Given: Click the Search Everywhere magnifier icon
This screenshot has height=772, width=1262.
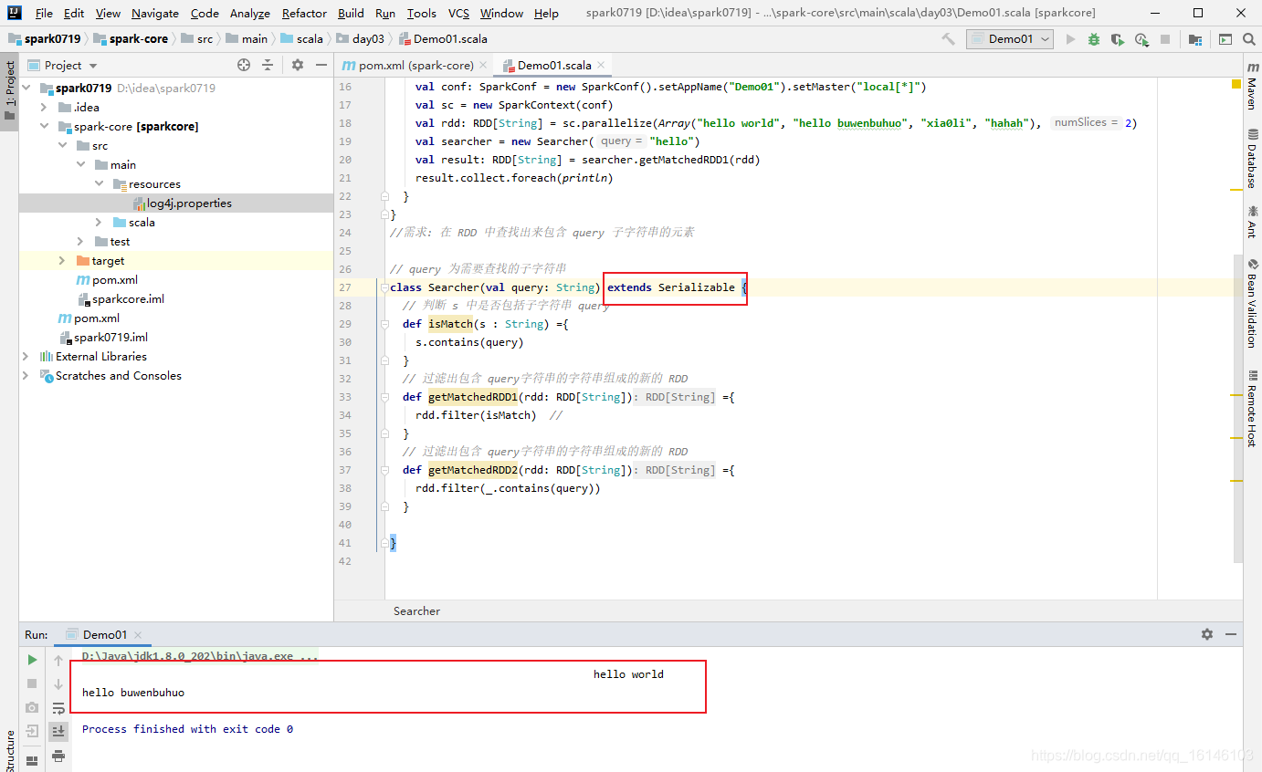Looking at the screenshot, I should click(1248, 39).
